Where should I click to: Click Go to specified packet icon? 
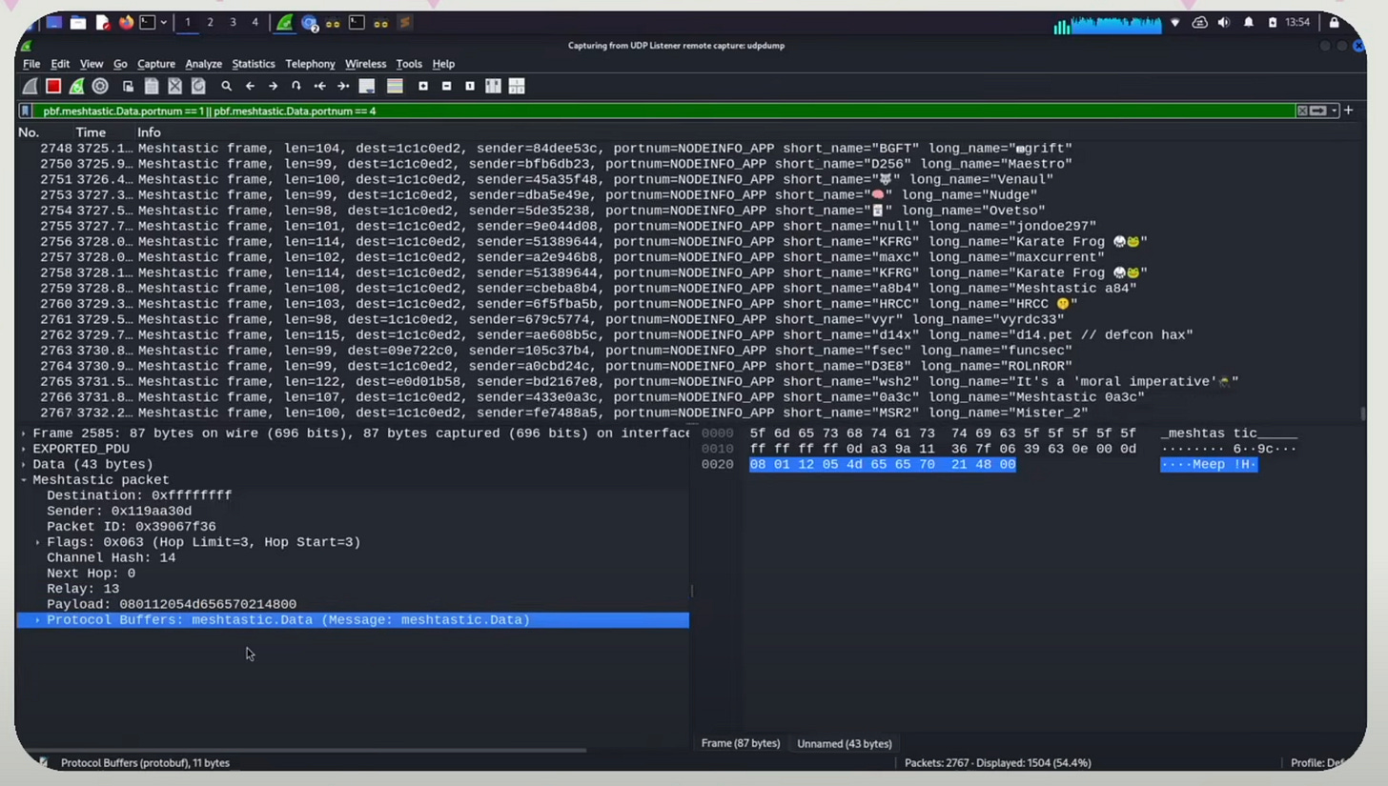click(x=296, y=87)
